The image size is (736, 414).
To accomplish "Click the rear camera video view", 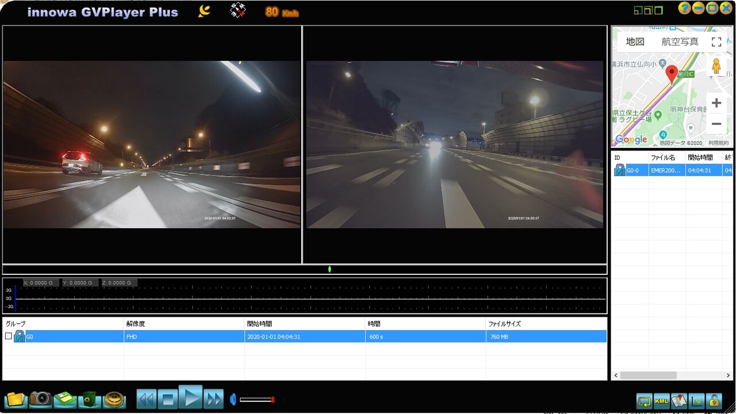I will [455, 144].
